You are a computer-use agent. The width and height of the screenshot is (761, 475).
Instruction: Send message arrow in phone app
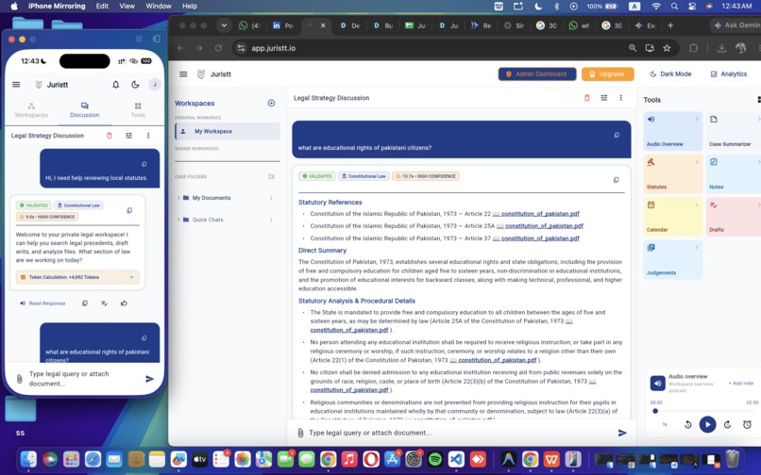click(x=149, y=379)
